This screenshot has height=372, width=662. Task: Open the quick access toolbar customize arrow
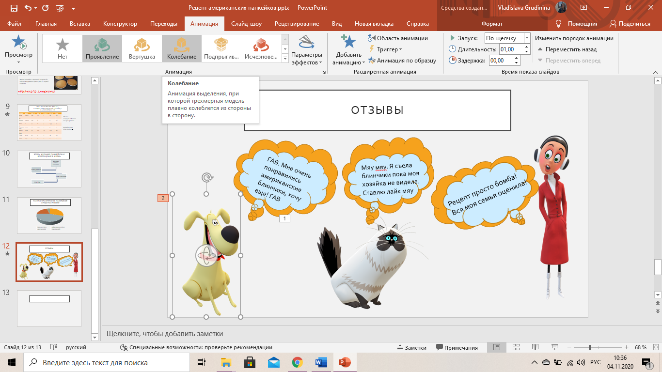point(73,8)
